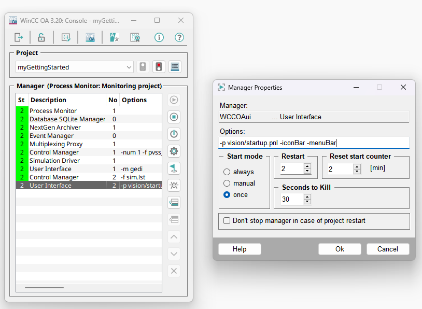
Task: Open manager properties via gear icon
Action: 174,151
